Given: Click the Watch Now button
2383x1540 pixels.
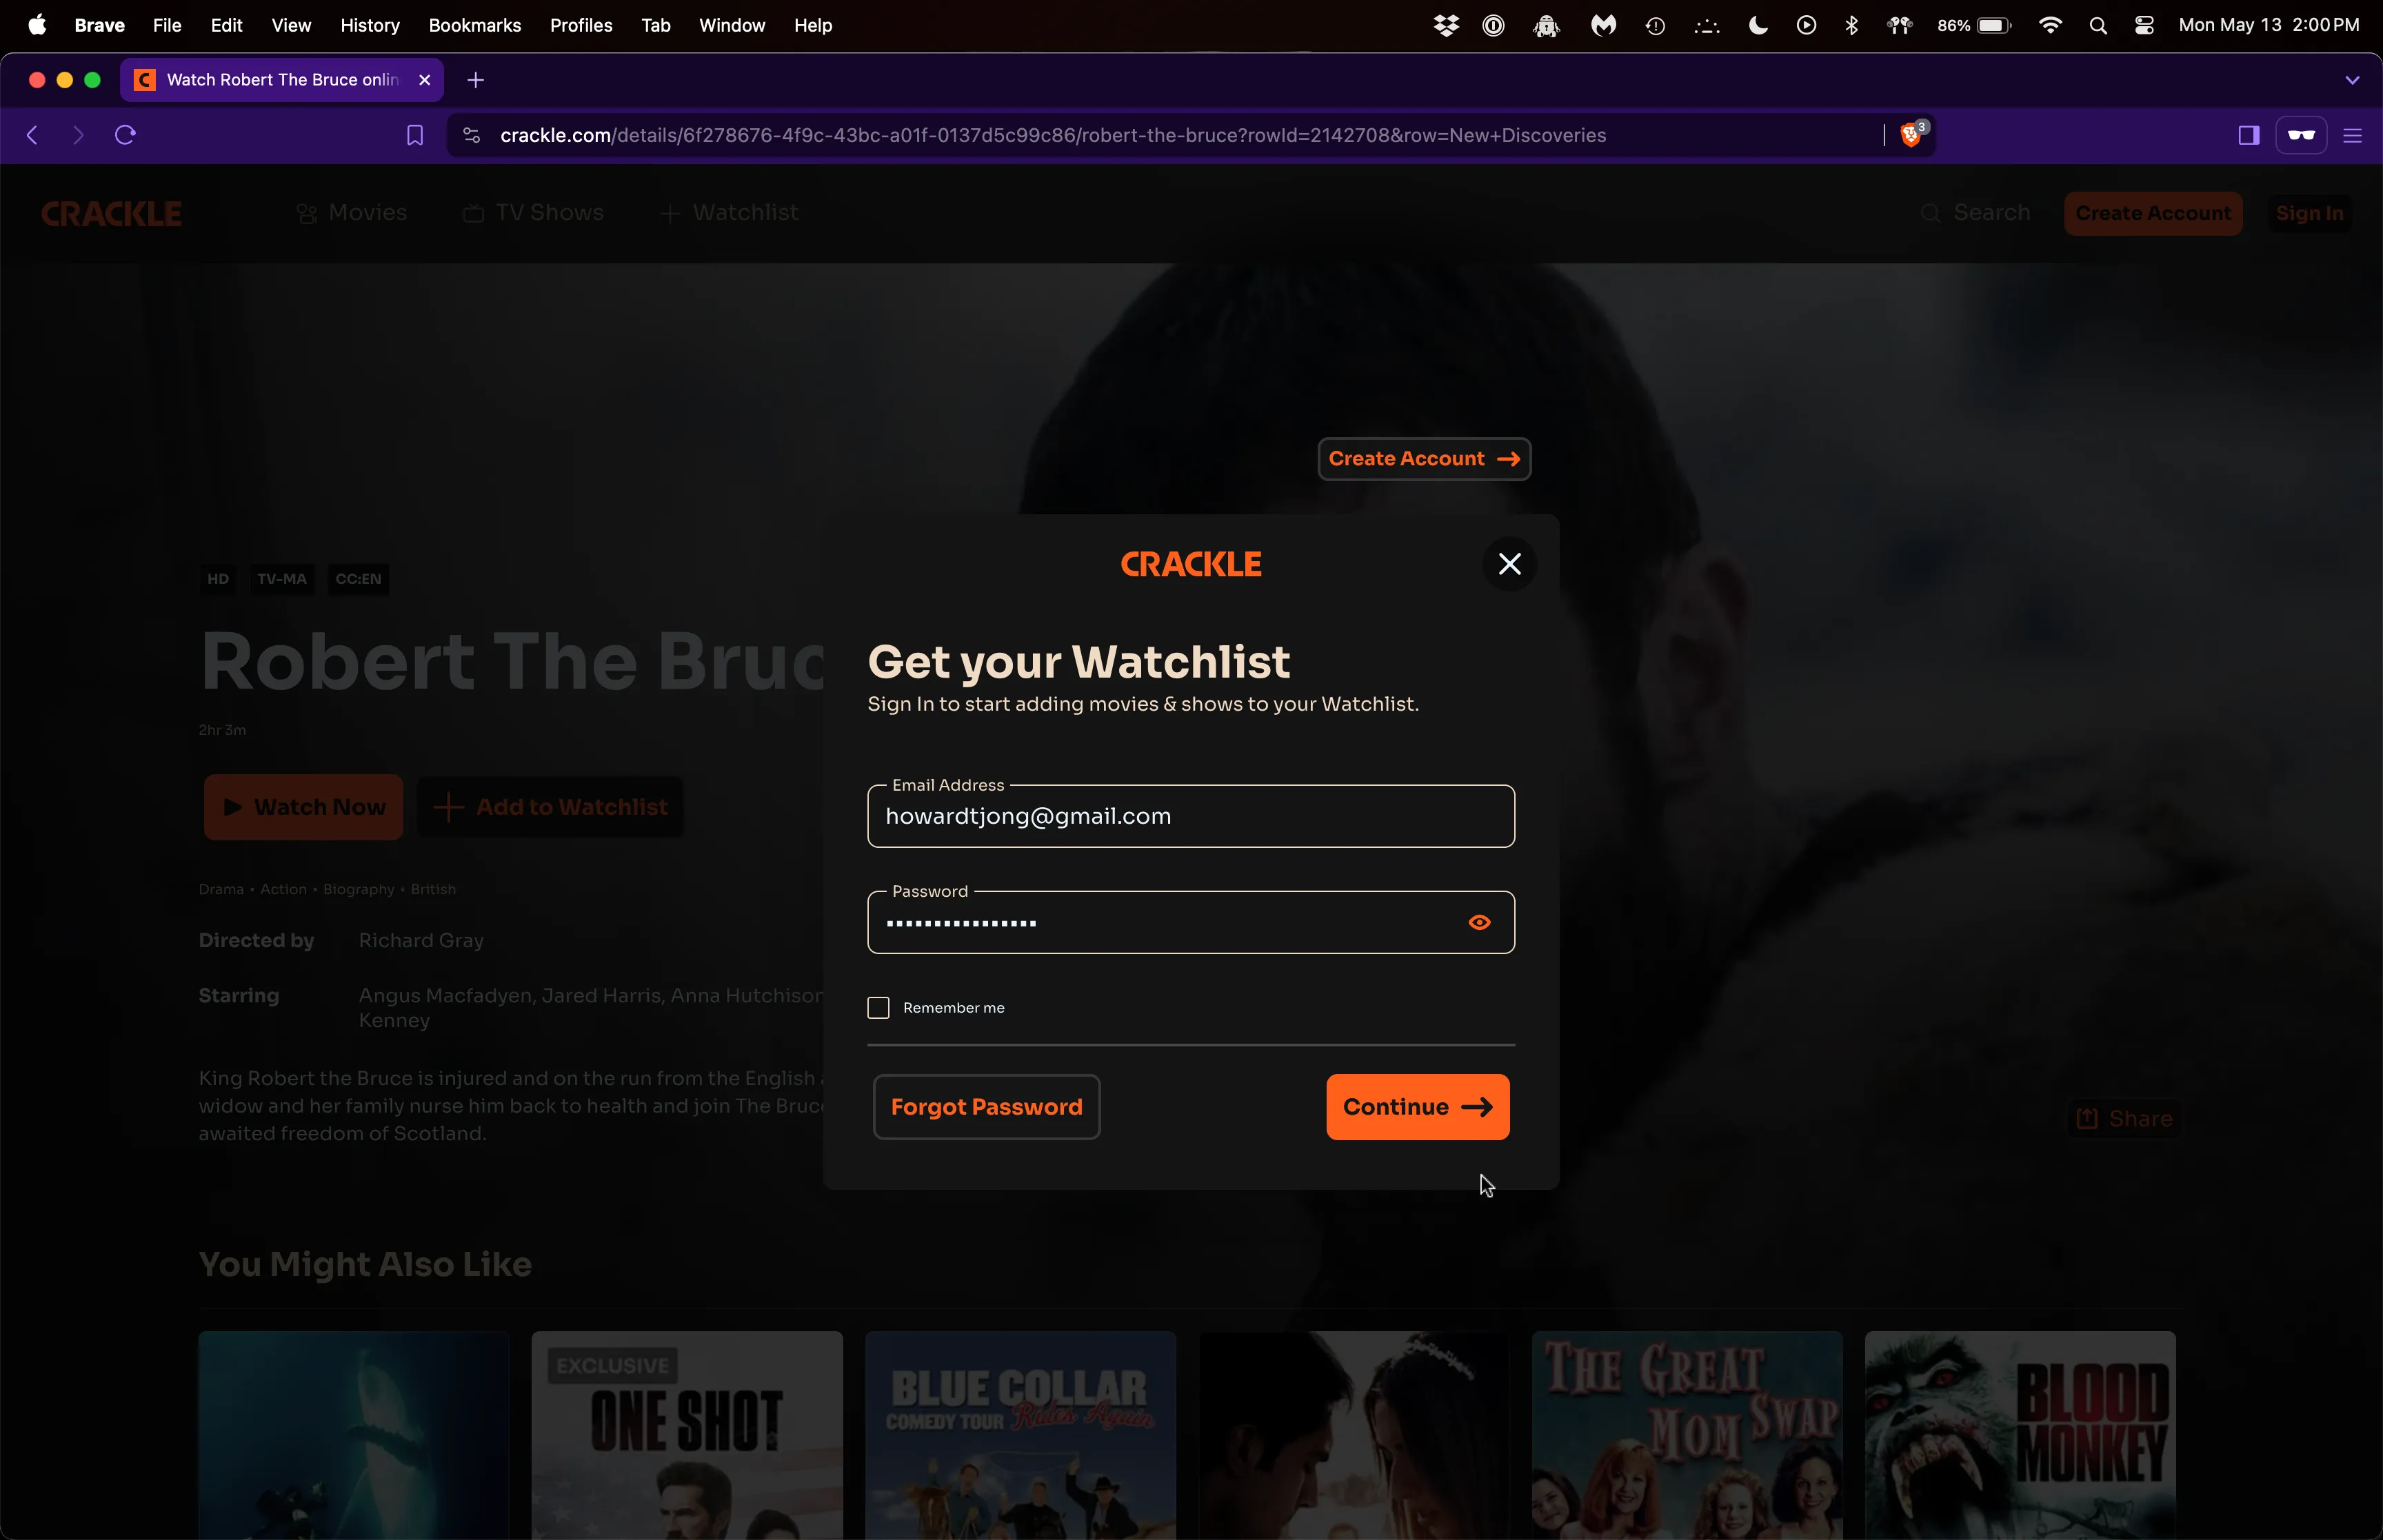Looking at the screenshot, I should click(x=304, y=806).
